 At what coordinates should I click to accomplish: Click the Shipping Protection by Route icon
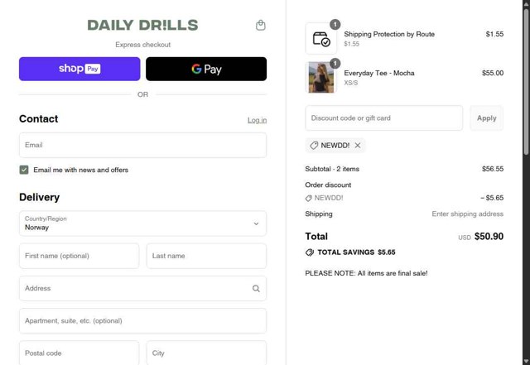(320, 39)
